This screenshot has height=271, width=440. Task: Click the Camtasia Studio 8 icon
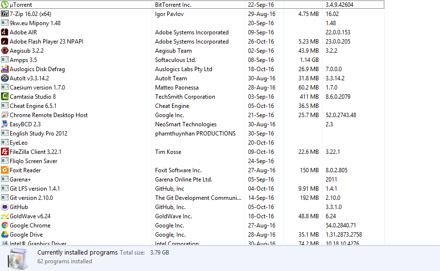[x=5, y=97]
